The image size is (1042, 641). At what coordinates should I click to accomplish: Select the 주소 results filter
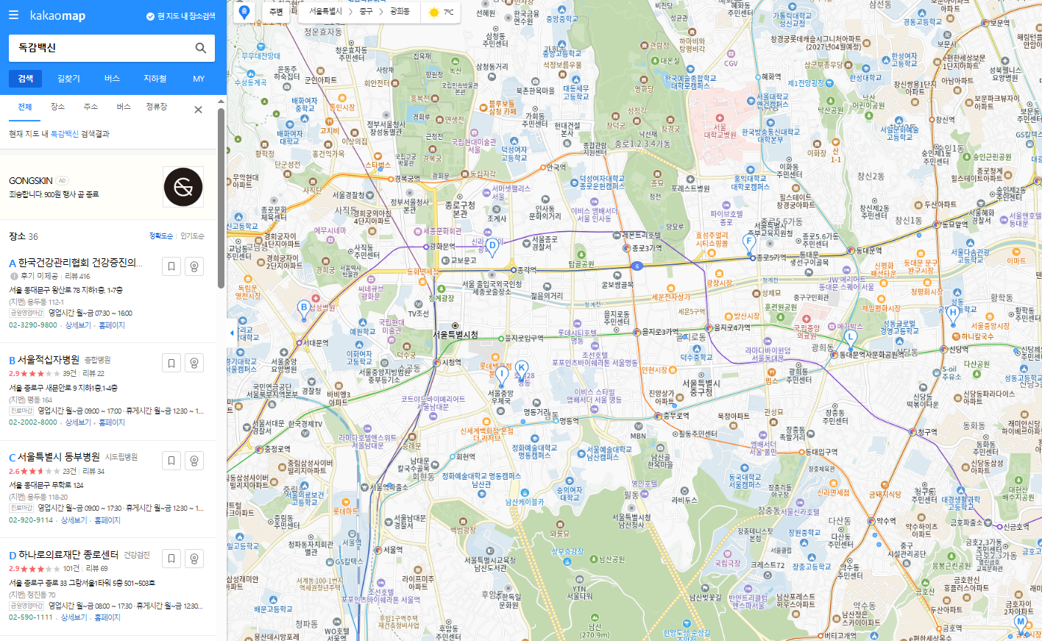click(91, 107)
